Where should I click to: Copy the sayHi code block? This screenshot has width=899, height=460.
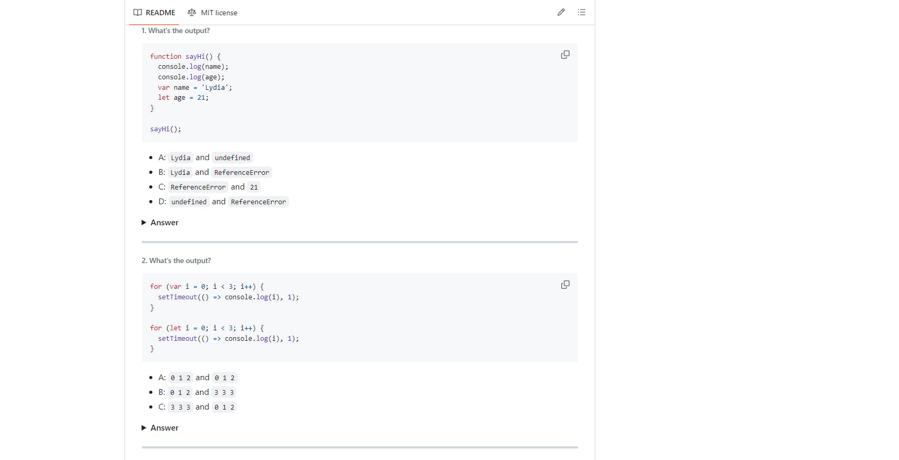(565, 55)
